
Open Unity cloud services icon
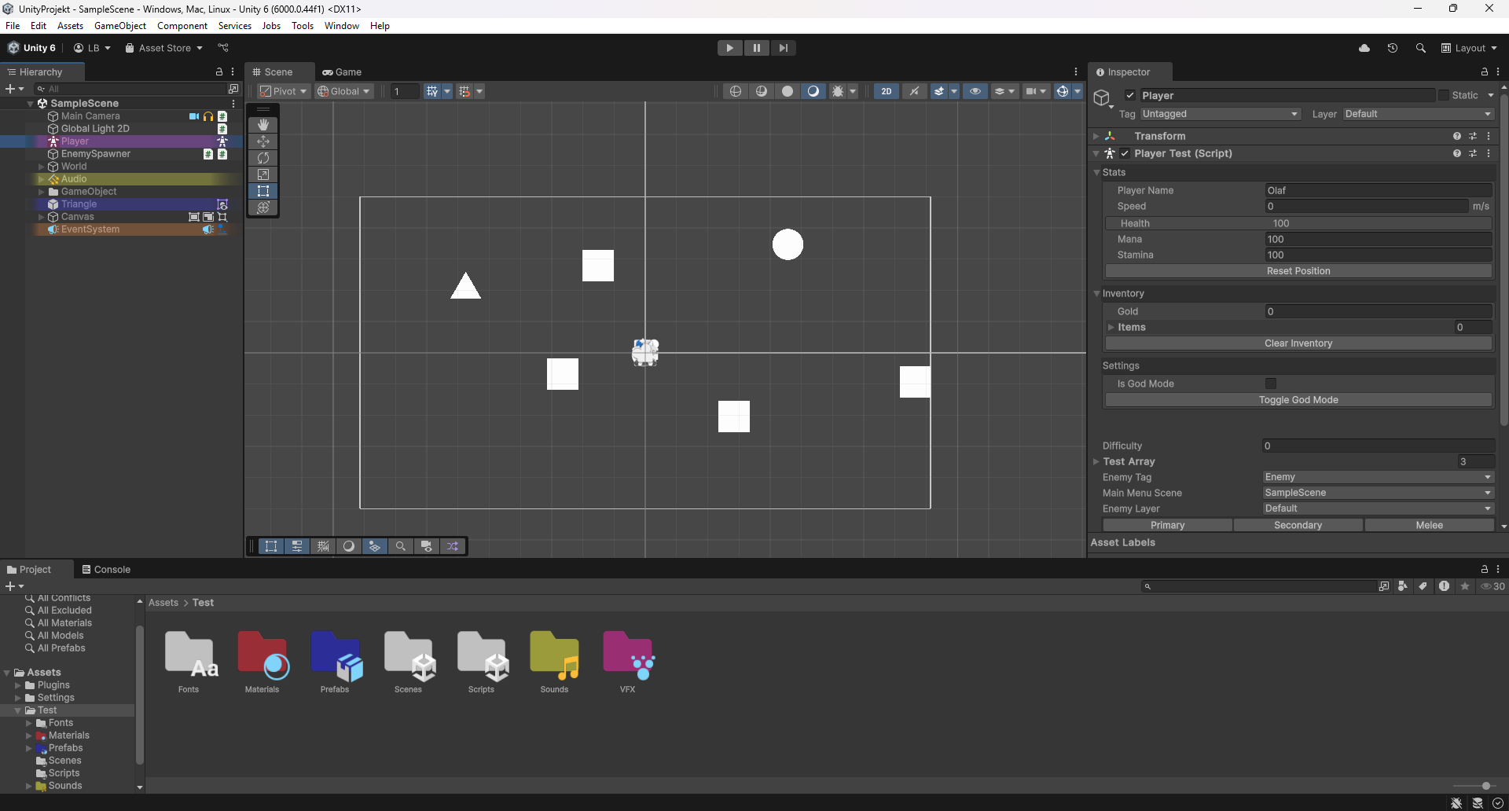(1364, 48)
